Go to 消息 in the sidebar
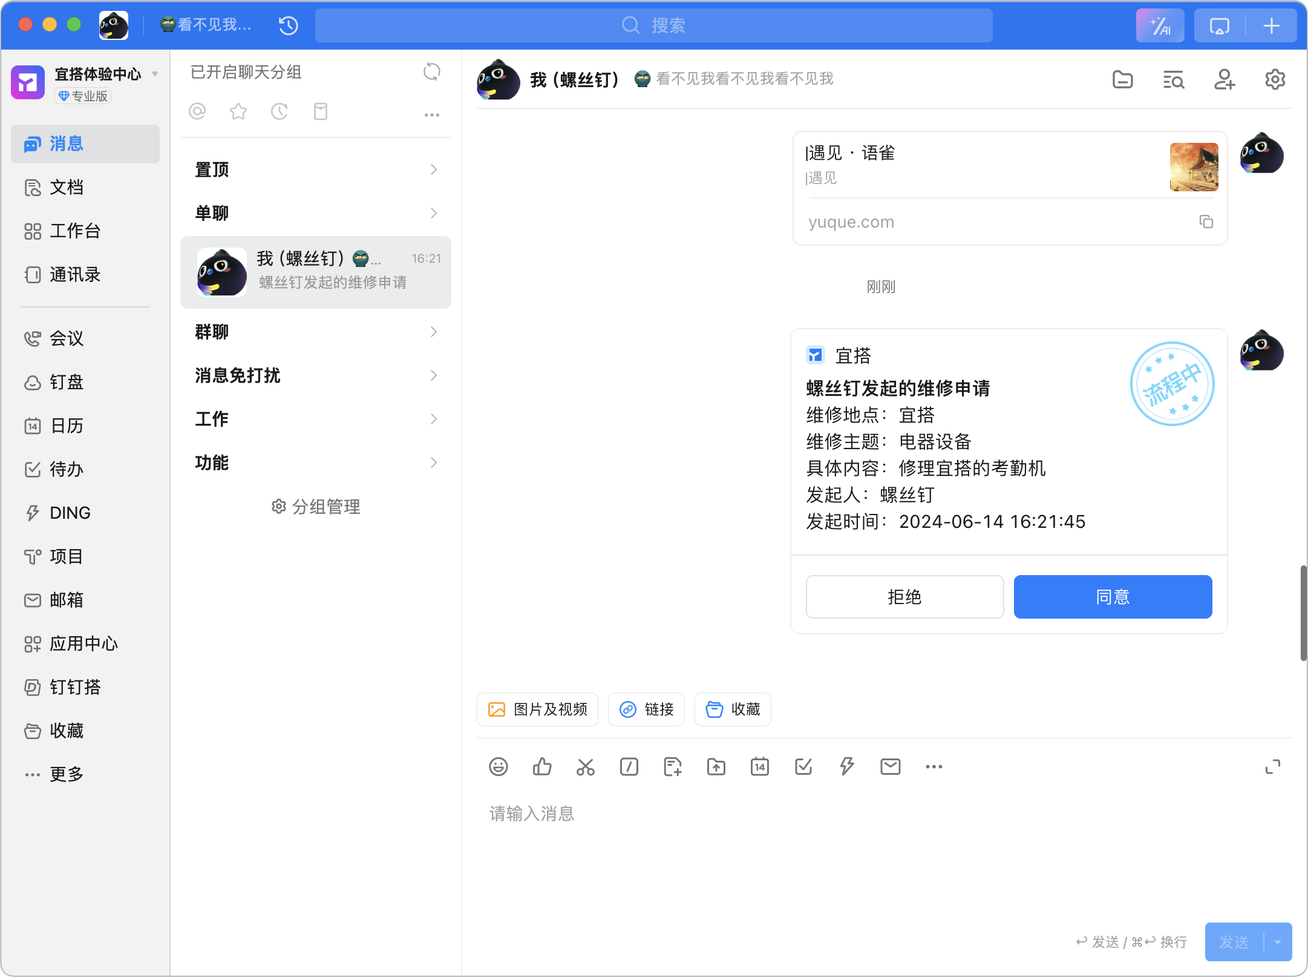This screenshot has height=977, width=1308. 85,144
